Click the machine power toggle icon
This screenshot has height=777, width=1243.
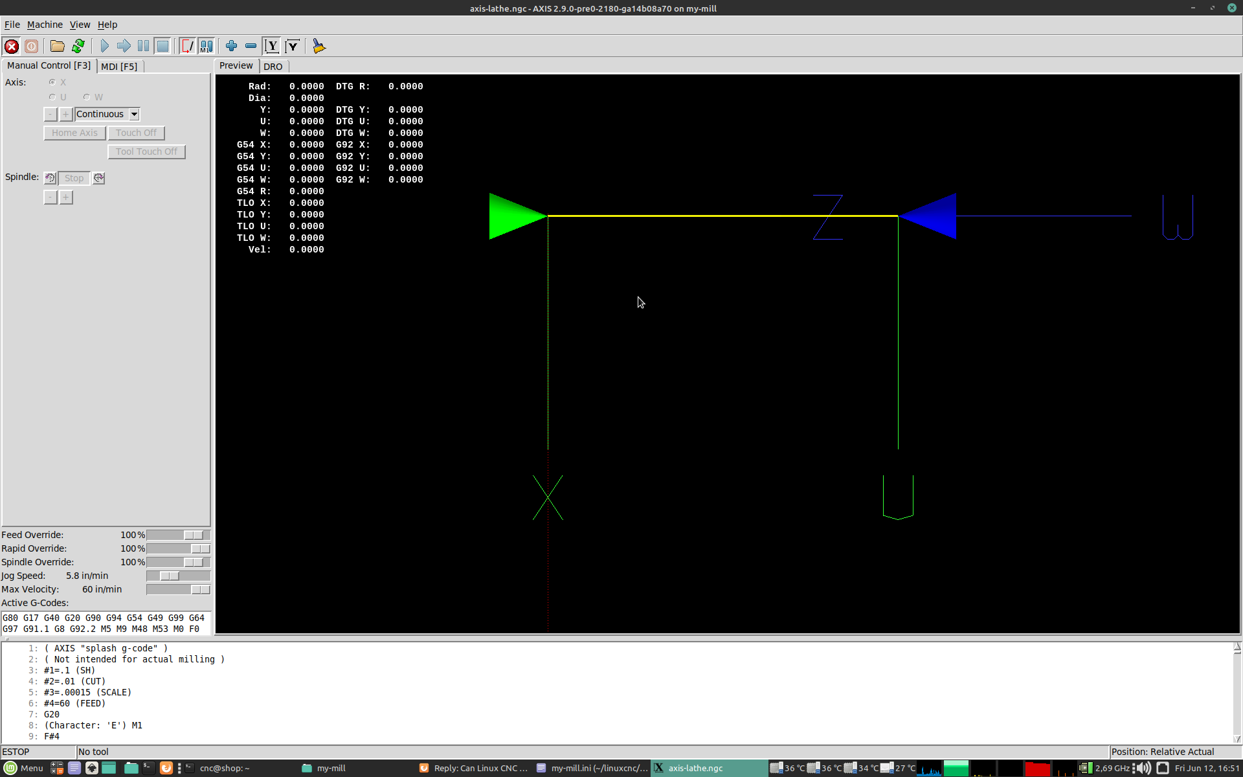click(x=31, y=46)
